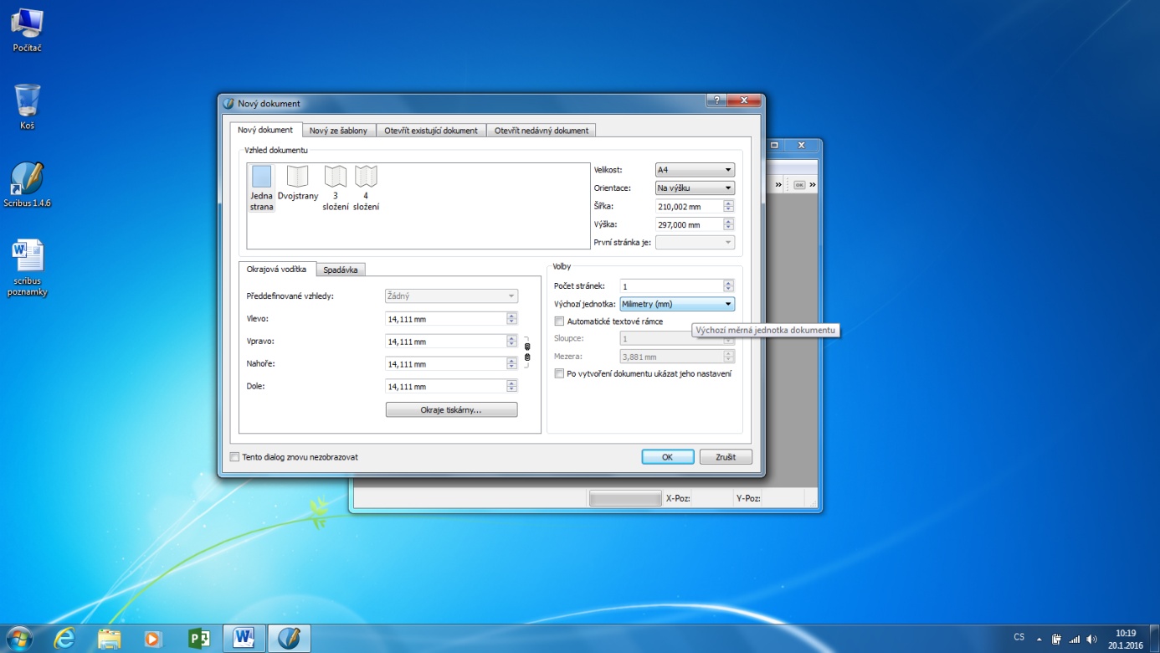Expand the toolbar overflow before the background OK button
This screenshot has height=653, width=1160.
(x=778, y=184)
